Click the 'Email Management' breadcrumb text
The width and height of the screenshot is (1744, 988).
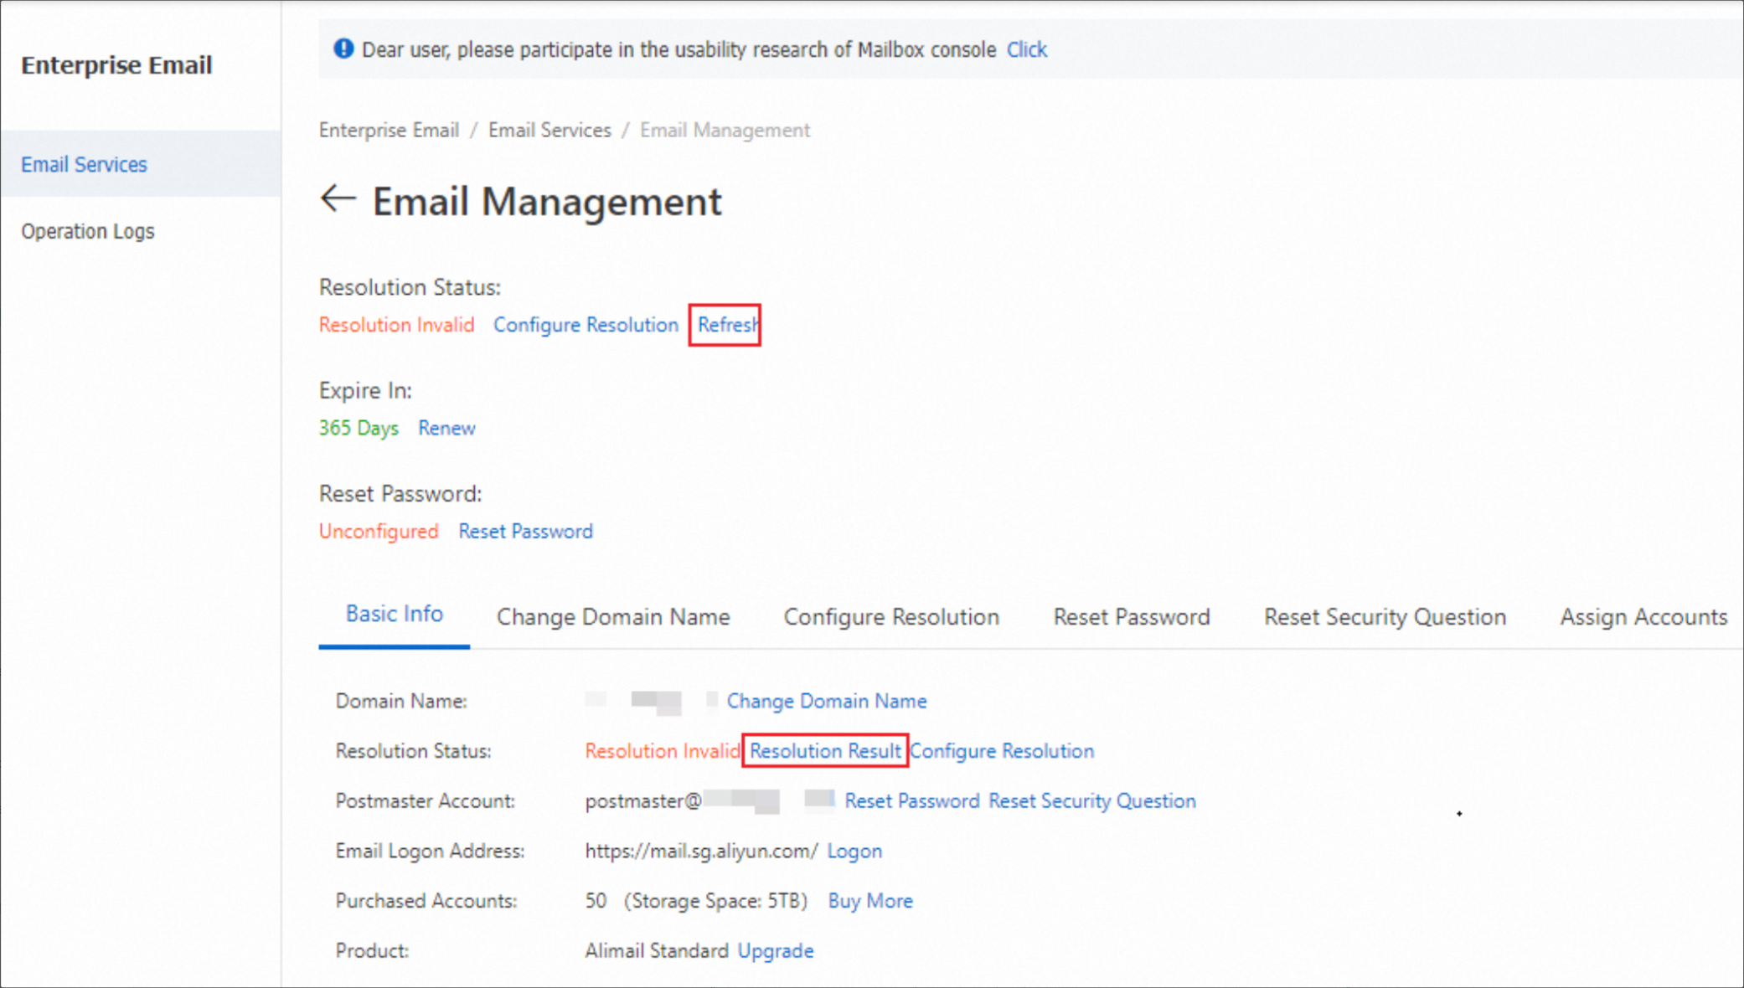tap(725, 131)
